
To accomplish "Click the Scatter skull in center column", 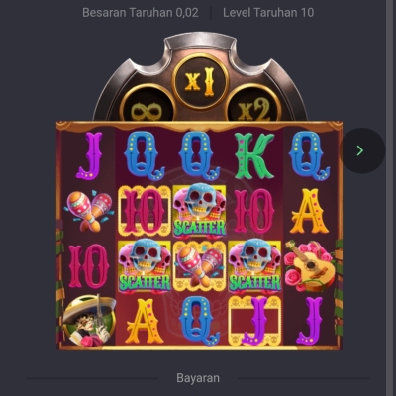I will tap(199, 211).
